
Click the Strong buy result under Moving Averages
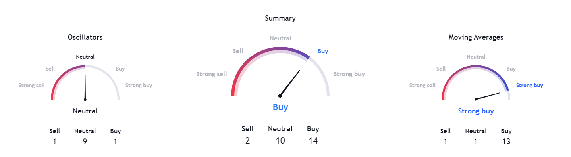[476, 111]
